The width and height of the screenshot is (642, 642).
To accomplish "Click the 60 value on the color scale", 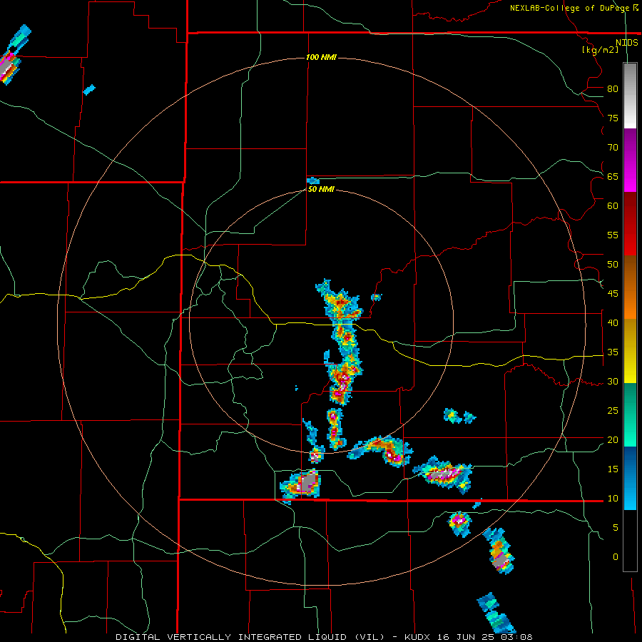I will coord(613,206).
